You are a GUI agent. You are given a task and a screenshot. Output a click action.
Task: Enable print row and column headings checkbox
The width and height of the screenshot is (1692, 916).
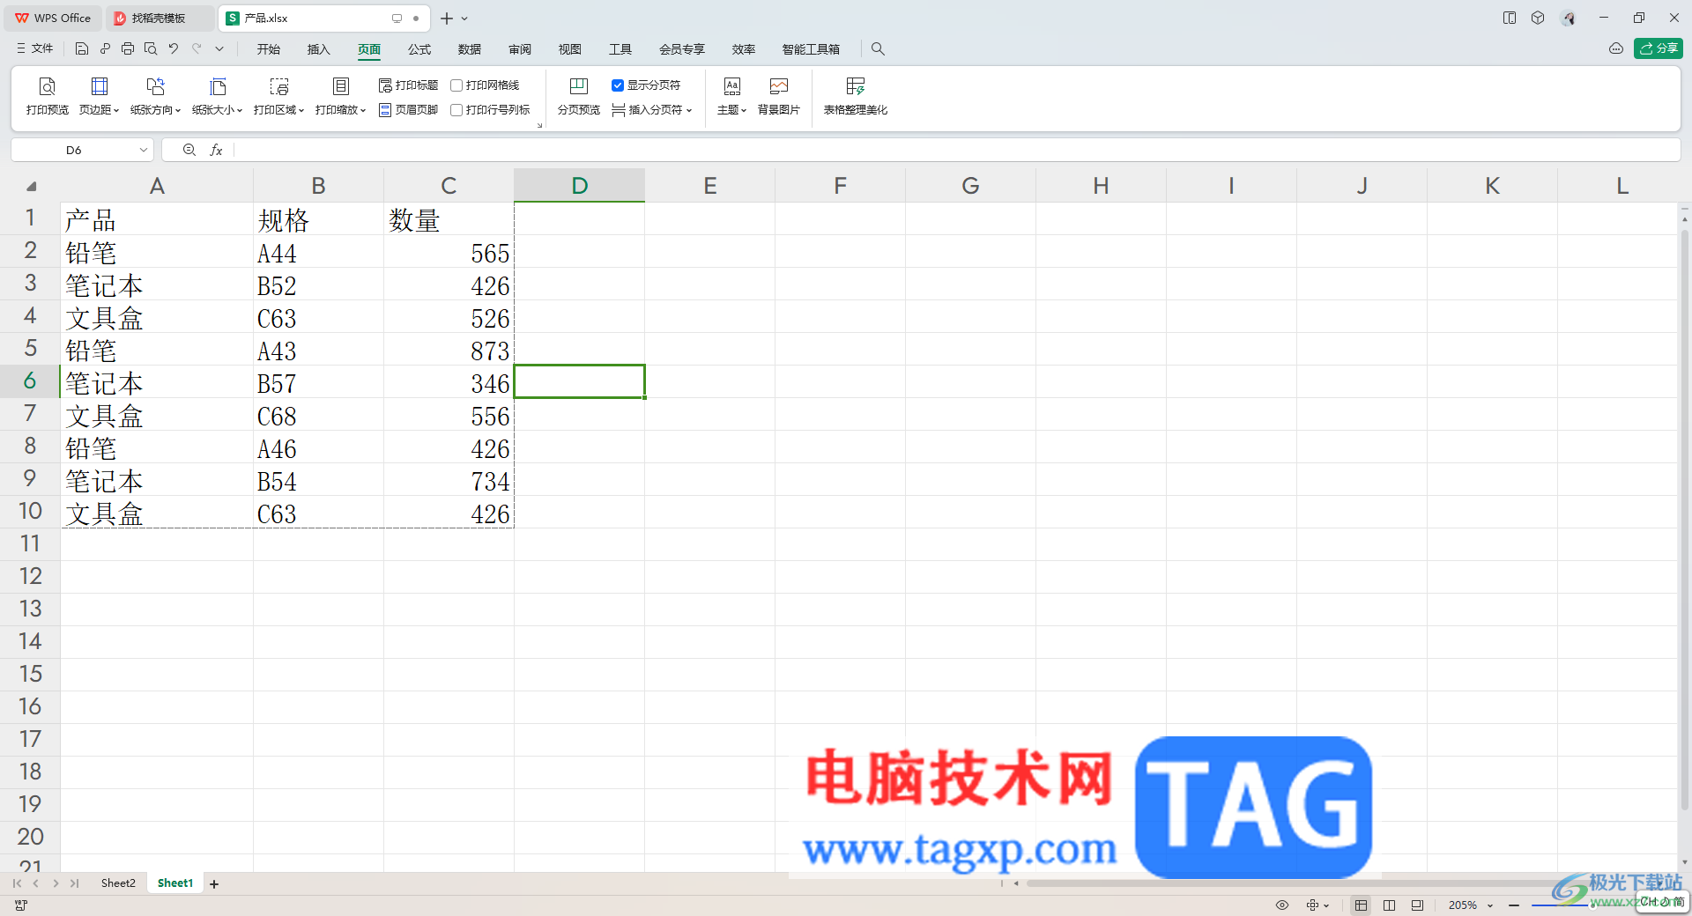click(456, 110)
